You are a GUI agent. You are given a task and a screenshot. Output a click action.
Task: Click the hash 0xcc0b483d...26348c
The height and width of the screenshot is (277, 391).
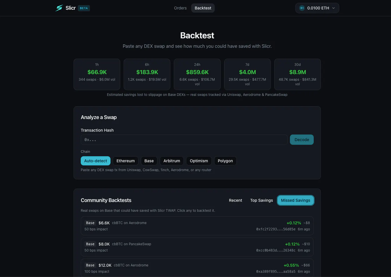click(276, 250)
